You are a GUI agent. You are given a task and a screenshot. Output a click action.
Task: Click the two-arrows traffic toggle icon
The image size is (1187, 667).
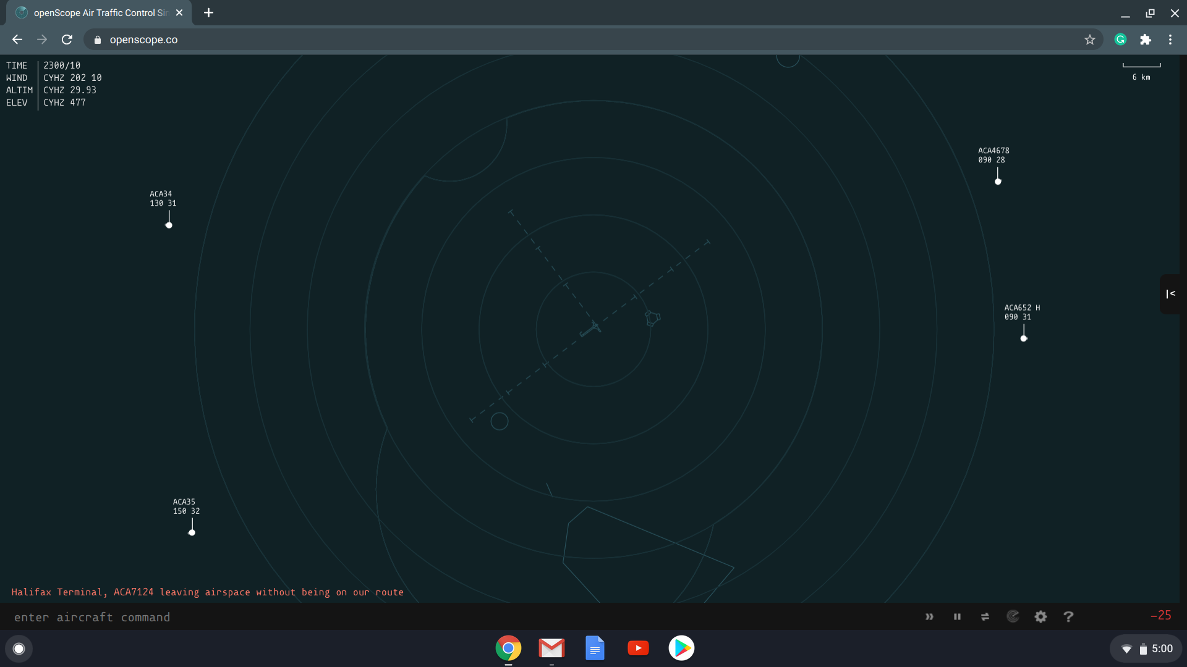985,616
